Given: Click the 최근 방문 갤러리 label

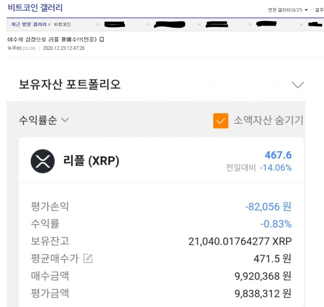Looking at the screenshot, I should (x=29, y=24).
